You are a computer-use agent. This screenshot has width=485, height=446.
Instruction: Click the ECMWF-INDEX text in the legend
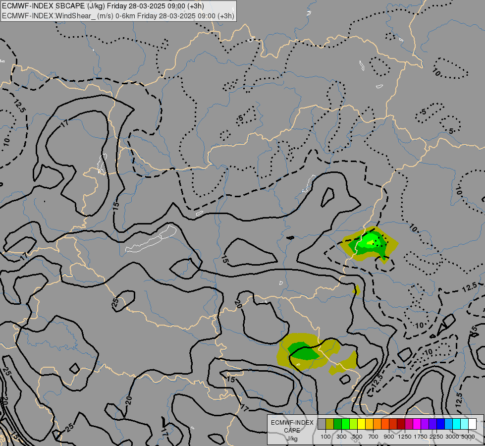click(292, 423)
